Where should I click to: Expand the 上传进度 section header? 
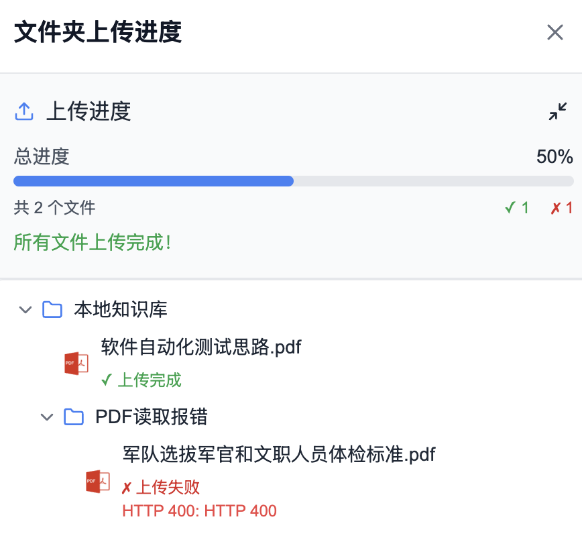coord(89,111)
